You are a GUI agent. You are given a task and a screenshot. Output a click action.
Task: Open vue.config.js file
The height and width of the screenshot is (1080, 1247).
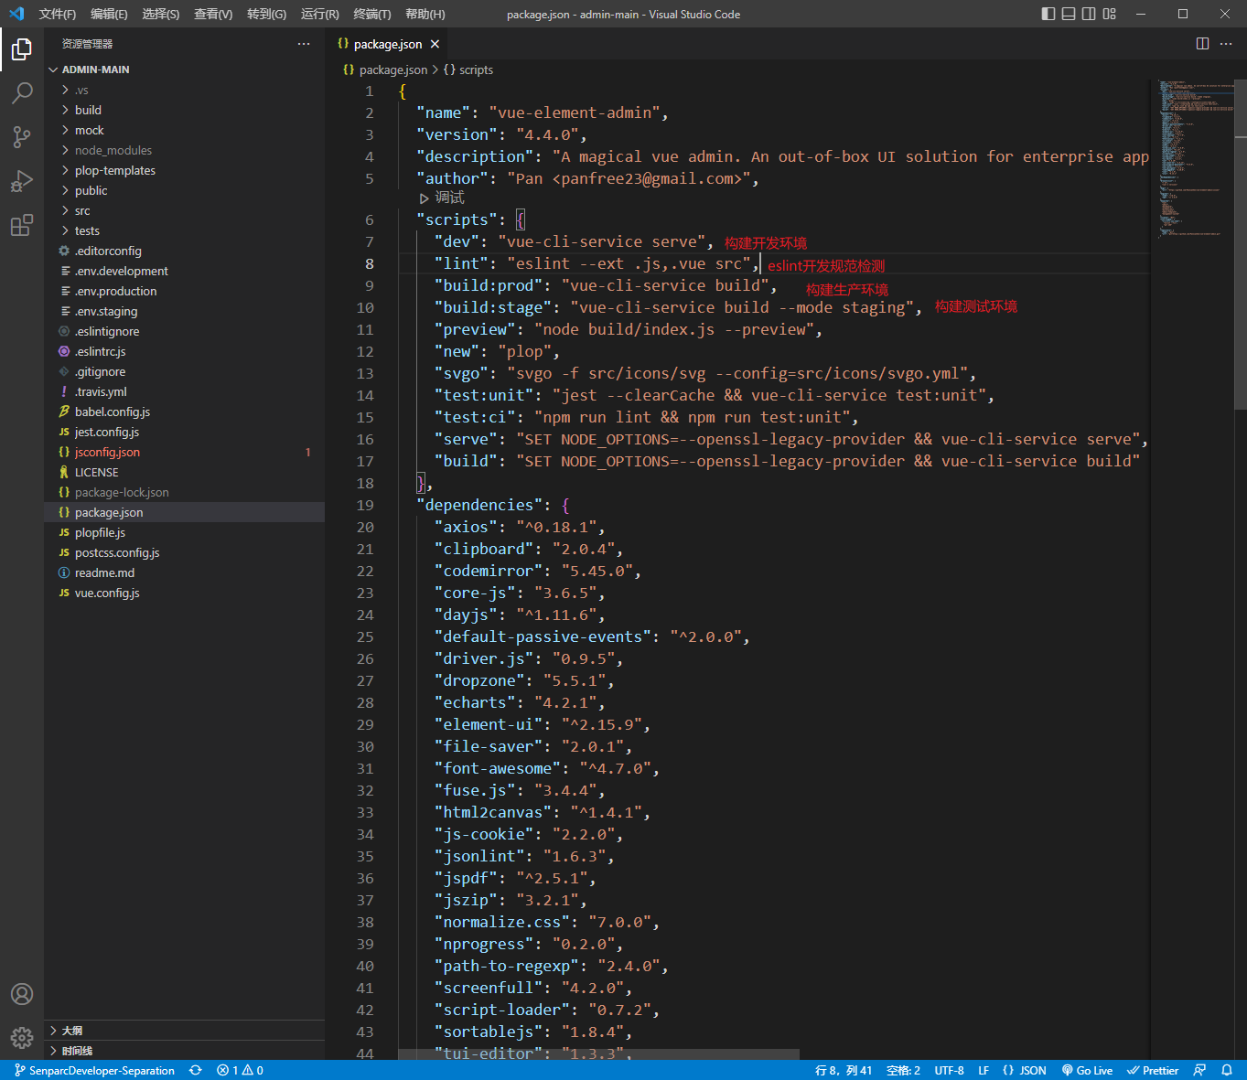point(184,593)
